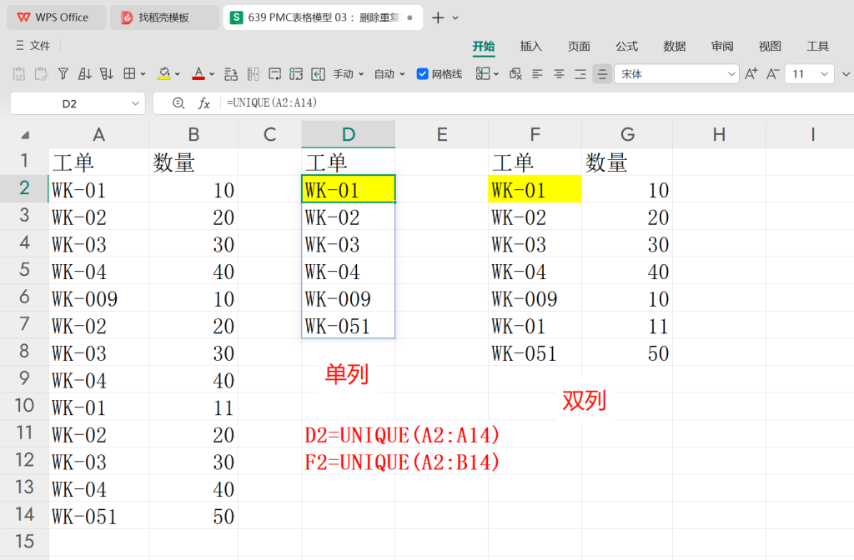
Task: Click the paste format clipboard icon
Action: pos(42,74)
